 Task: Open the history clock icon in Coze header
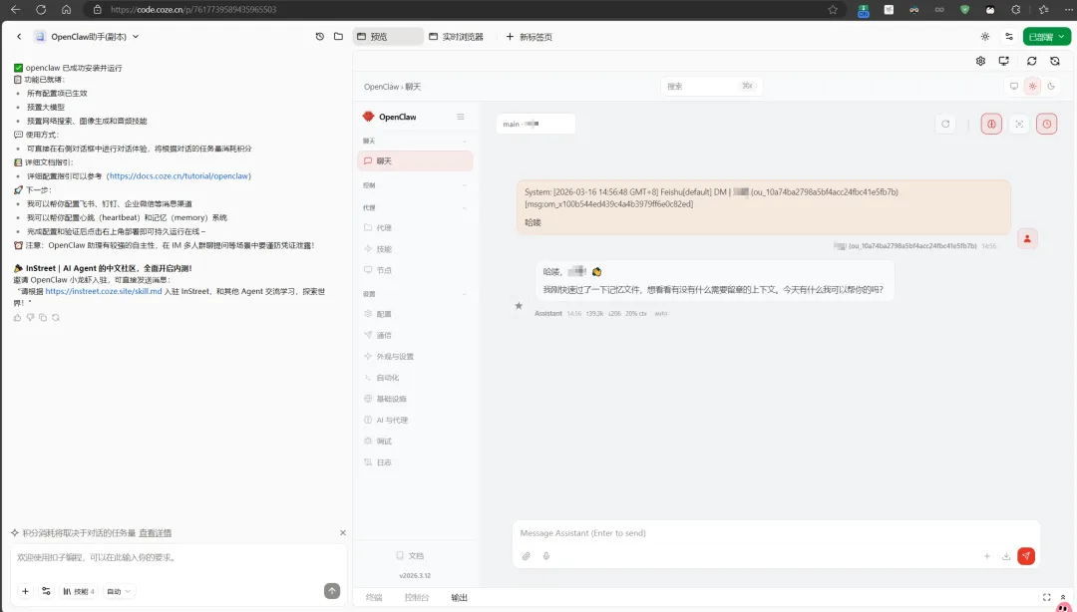pyautogui.click(x=319, y=37)
